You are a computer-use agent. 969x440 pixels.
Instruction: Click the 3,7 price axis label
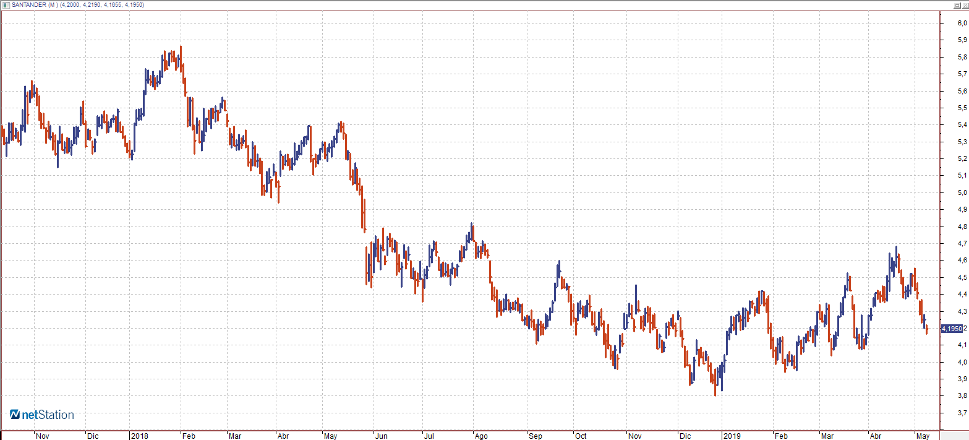[962, 413]
